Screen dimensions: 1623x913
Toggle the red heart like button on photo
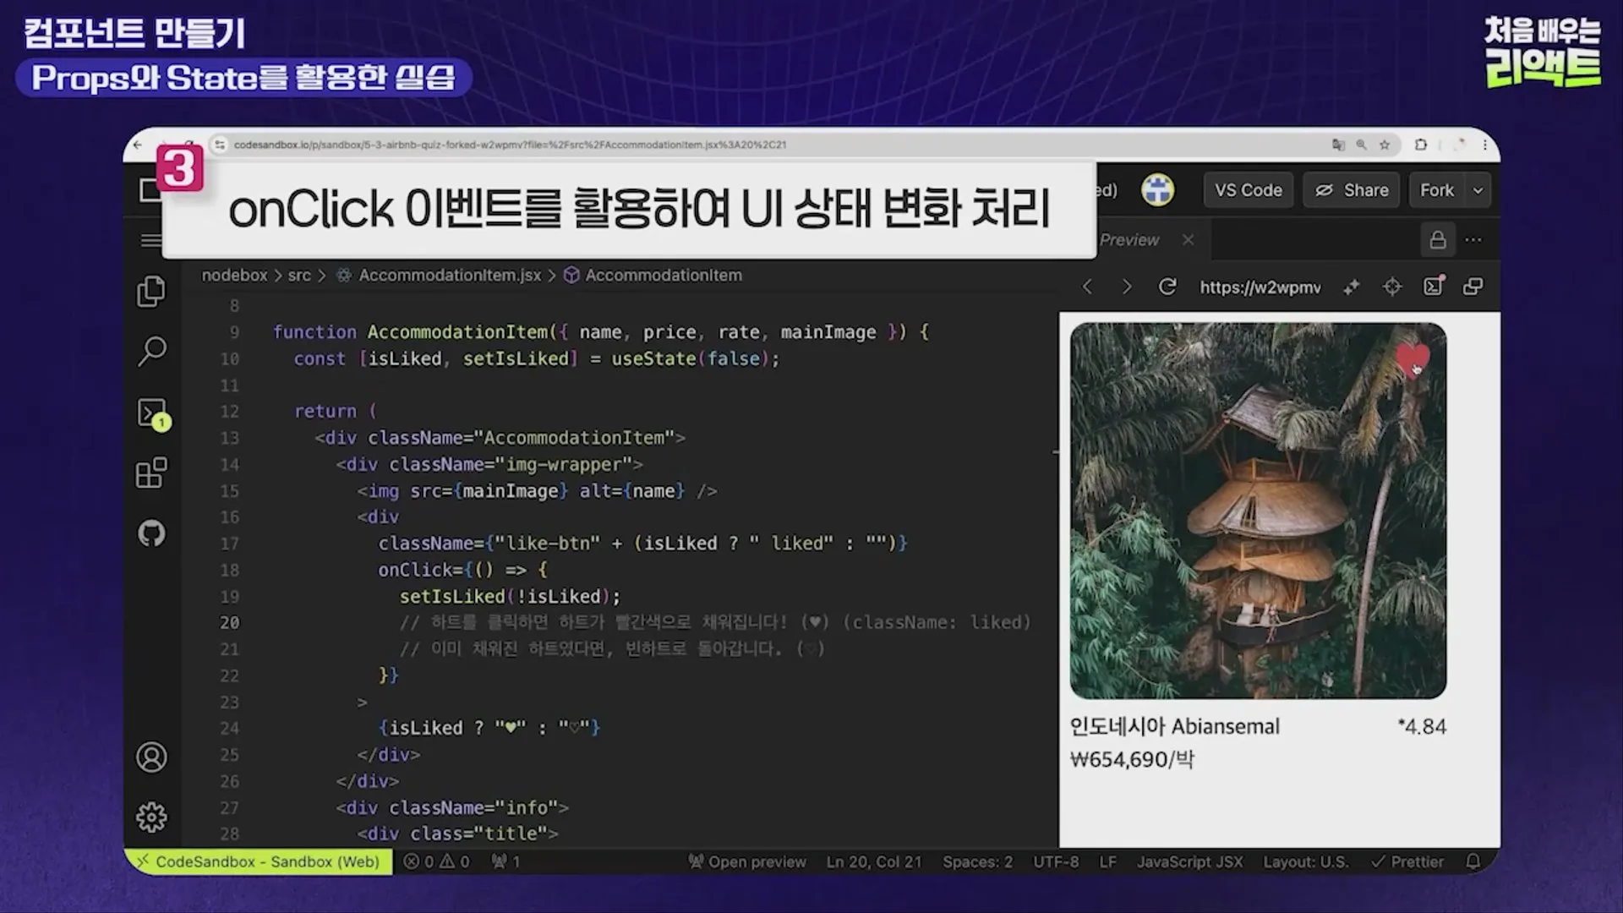pyautogui.click(x=1413, y=358)
